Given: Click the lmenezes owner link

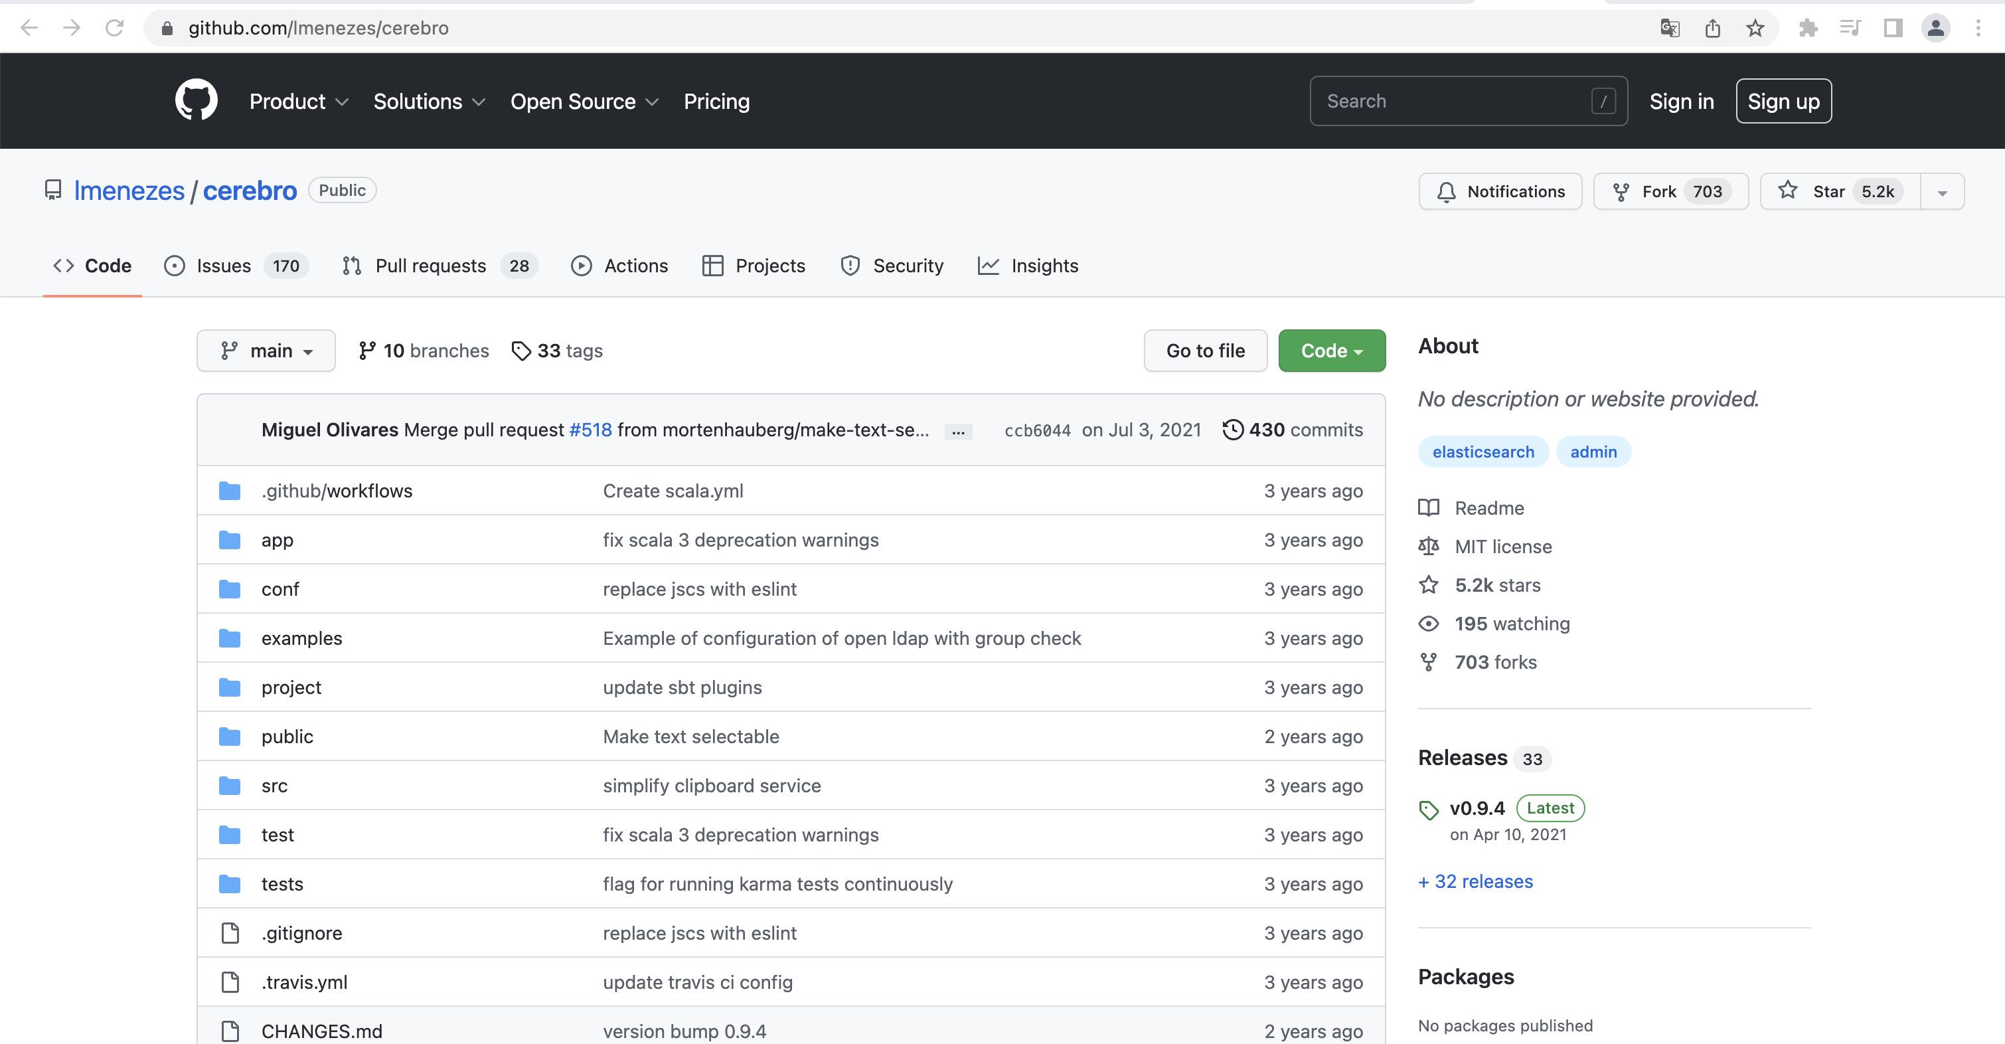Looking at the screenshot, I should point(129,191).
